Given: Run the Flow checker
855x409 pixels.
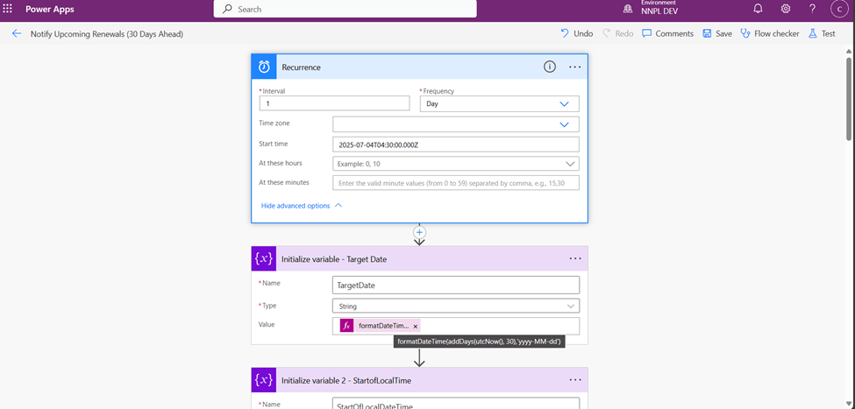Looking at the screenshot, I should coord(769,34).
